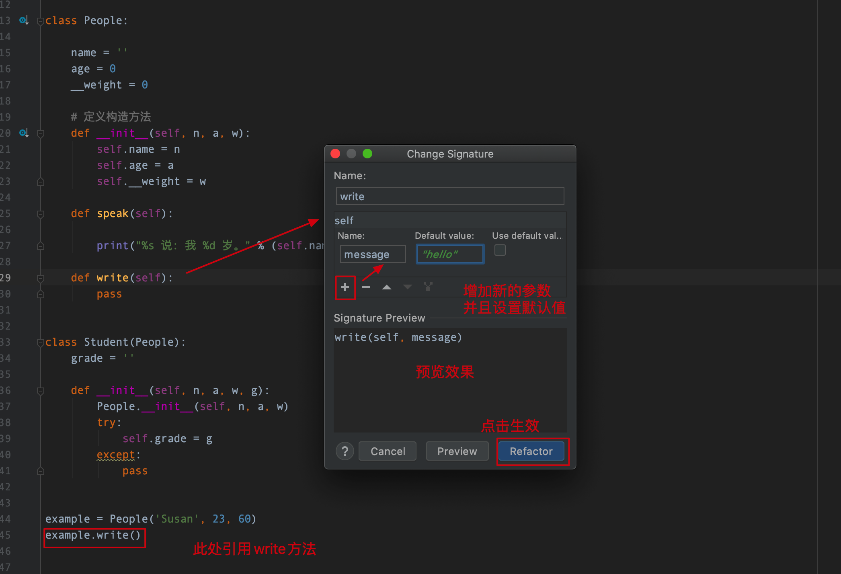841x574 pixels.
Task: Collapse the write method fold marker
Action: point(40,278)
